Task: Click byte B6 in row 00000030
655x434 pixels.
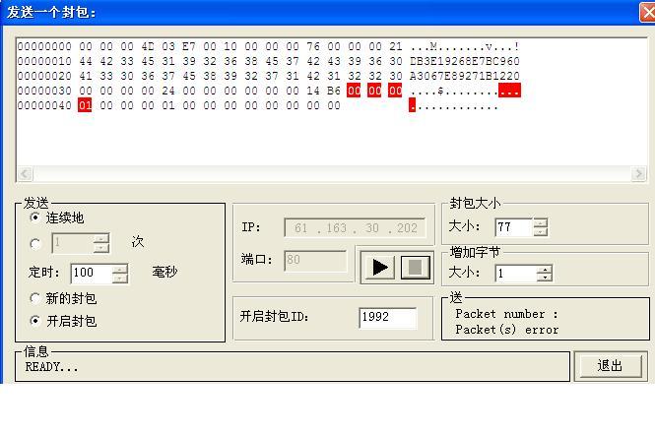Action: pos(333,91)
